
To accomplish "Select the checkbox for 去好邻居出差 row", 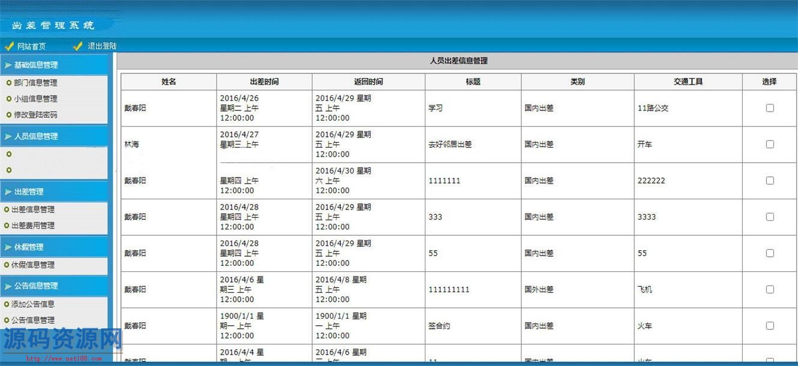I will tap(770, 144).
